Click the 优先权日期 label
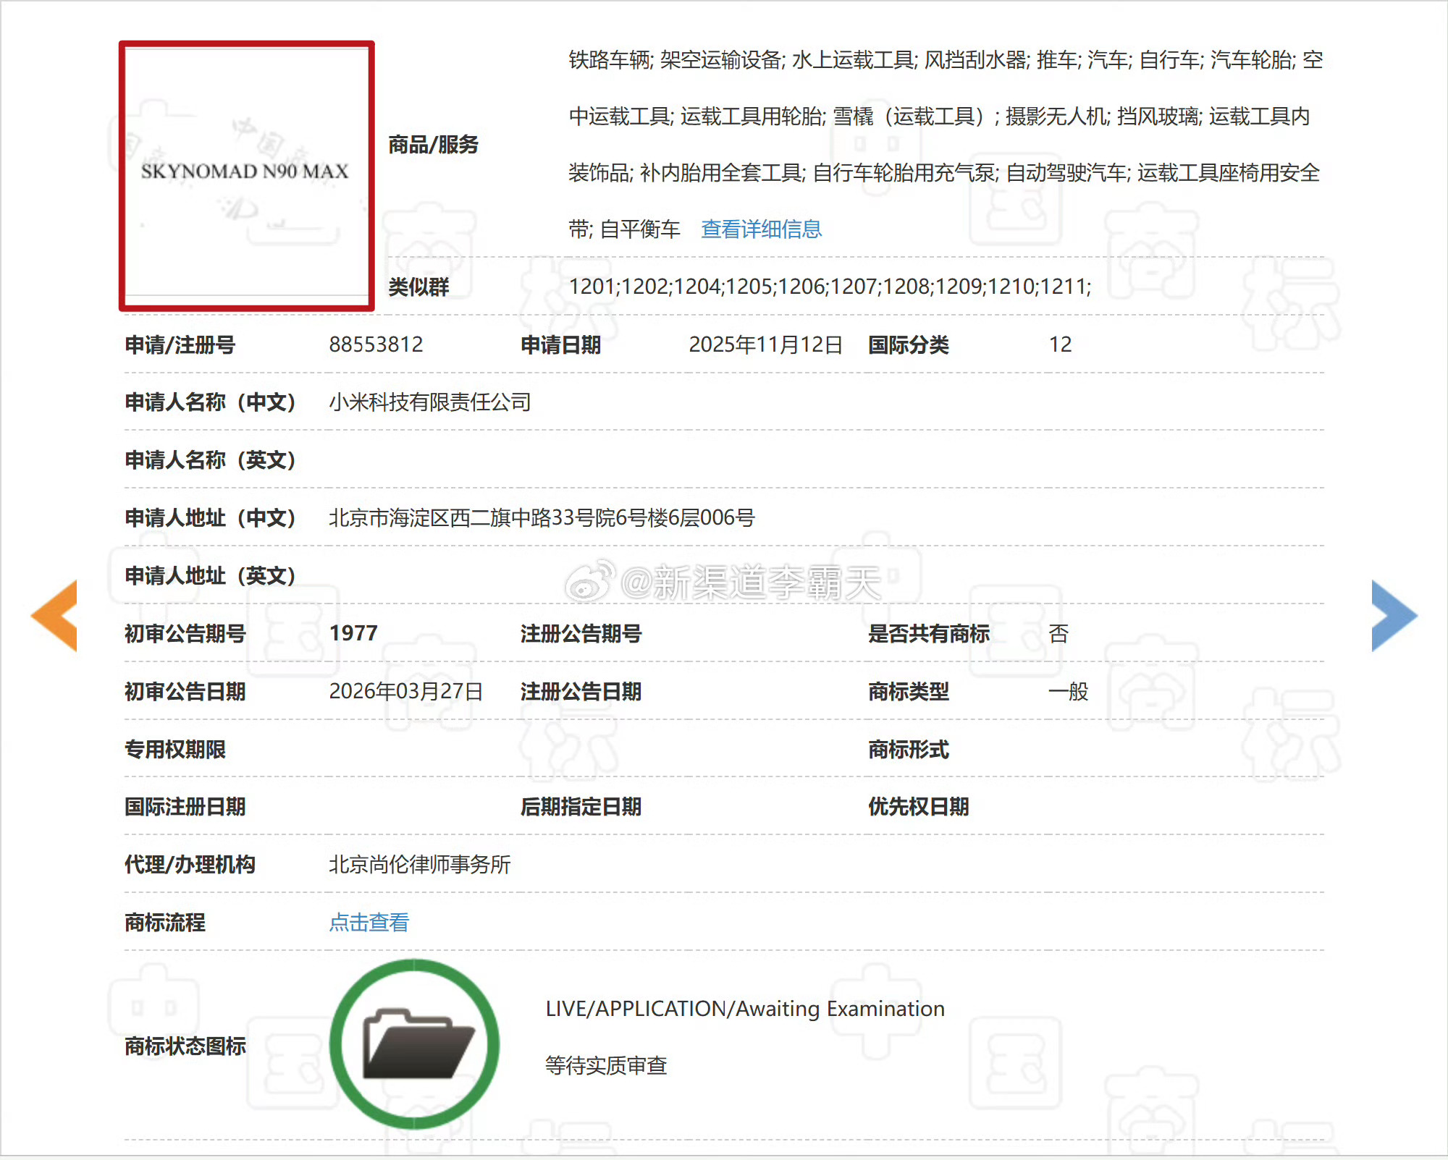 919,807
